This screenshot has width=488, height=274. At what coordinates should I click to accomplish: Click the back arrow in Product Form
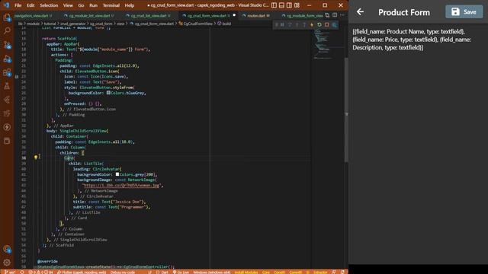coord(360,12)
